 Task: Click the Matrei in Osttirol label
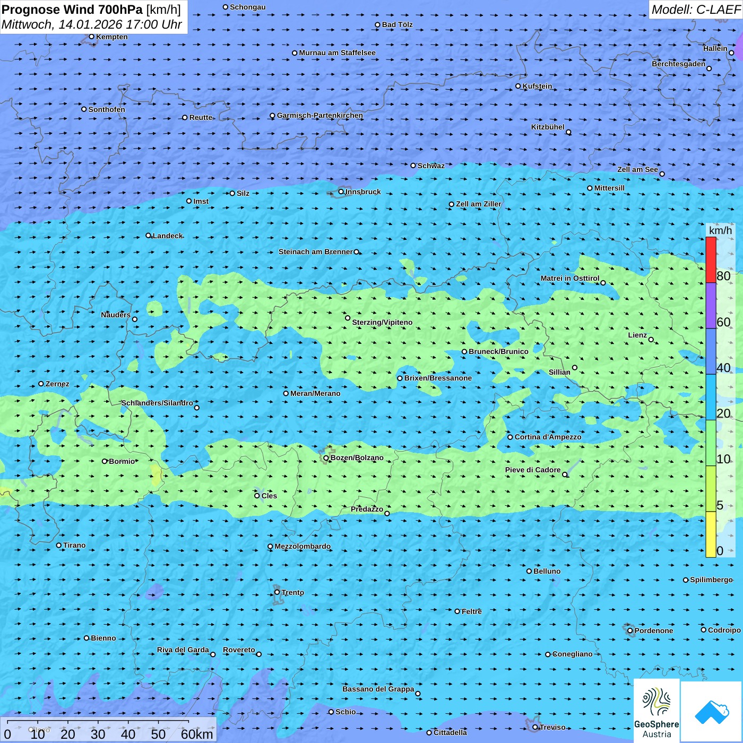coord(570,278)
